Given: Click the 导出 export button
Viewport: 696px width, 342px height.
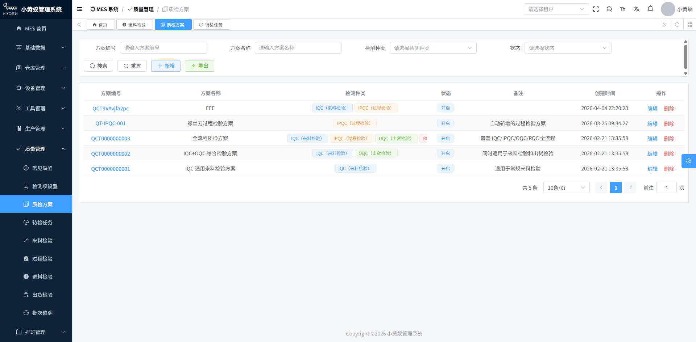Looking at the screenshot, I should [x=199, y=66].
